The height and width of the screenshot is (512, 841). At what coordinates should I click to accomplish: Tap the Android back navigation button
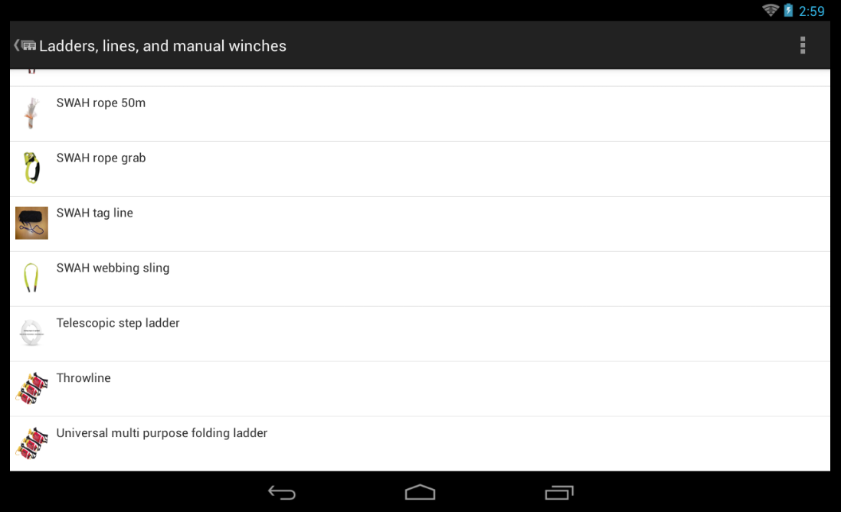[x=282, y=492]
